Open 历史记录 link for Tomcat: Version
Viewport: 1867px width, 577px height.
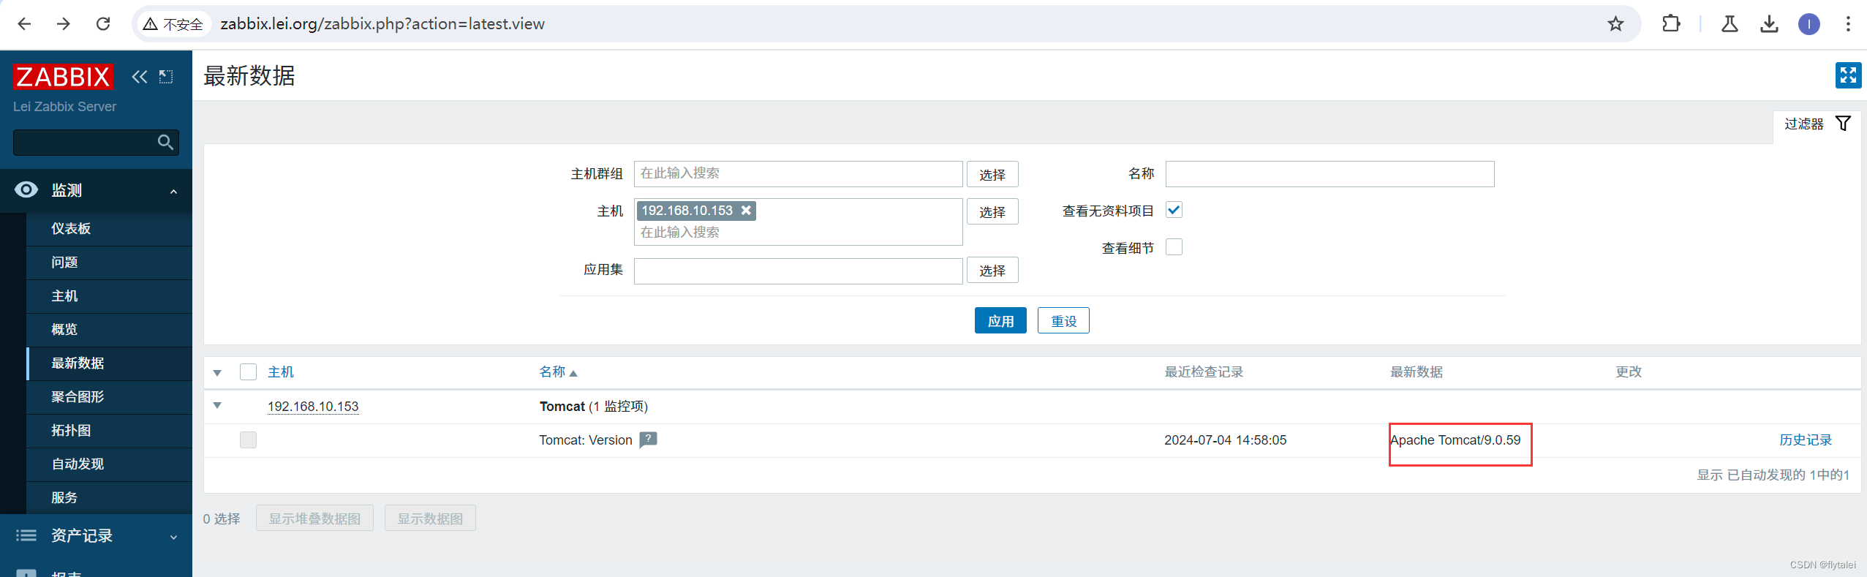(1805, 440)
